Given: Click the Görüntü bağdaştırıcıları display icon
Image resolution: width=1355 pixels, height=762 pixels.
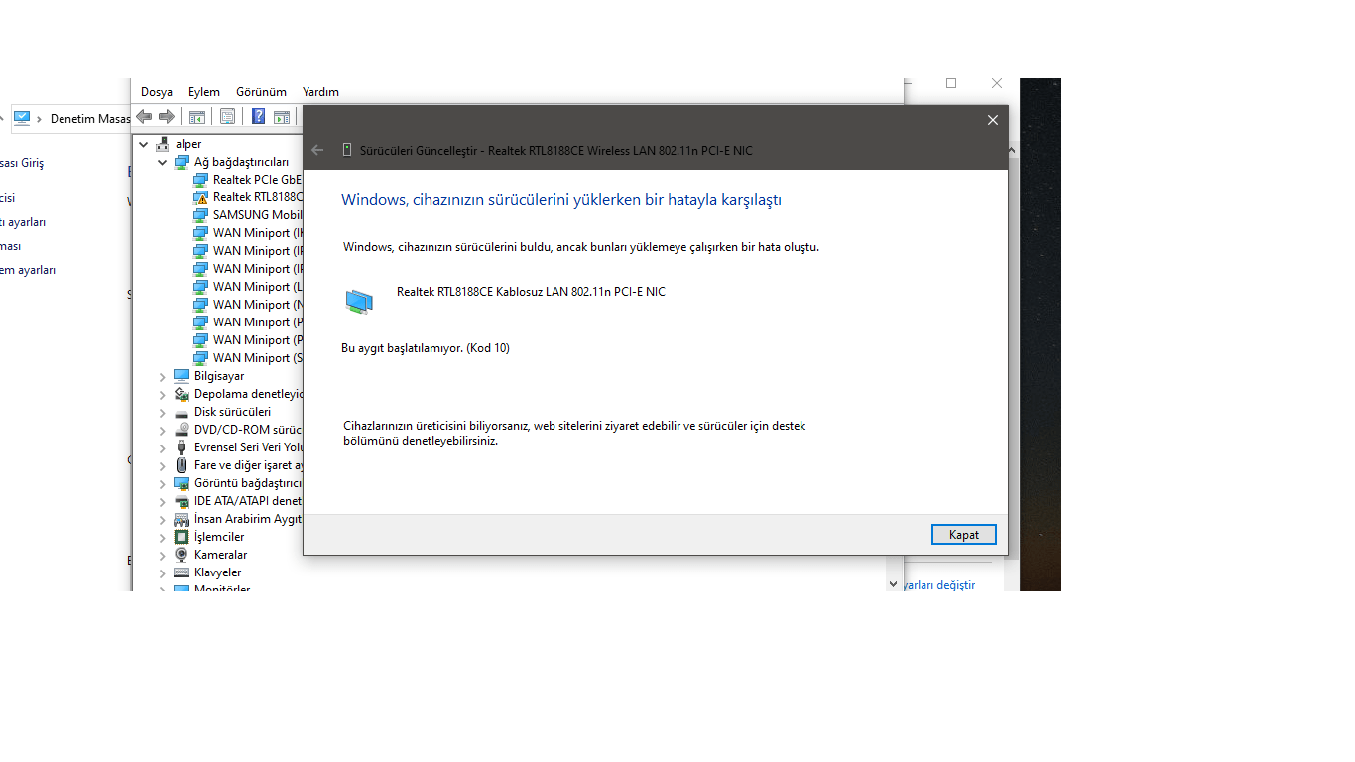Looking at the screenshot, I should pyautogui.click(x=182, y=483).
